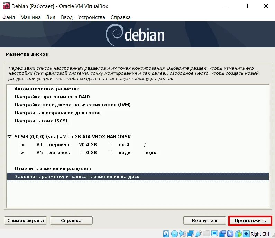
Task: Open the Справка menu in the menu bar
Action: [x=121, y=17]
